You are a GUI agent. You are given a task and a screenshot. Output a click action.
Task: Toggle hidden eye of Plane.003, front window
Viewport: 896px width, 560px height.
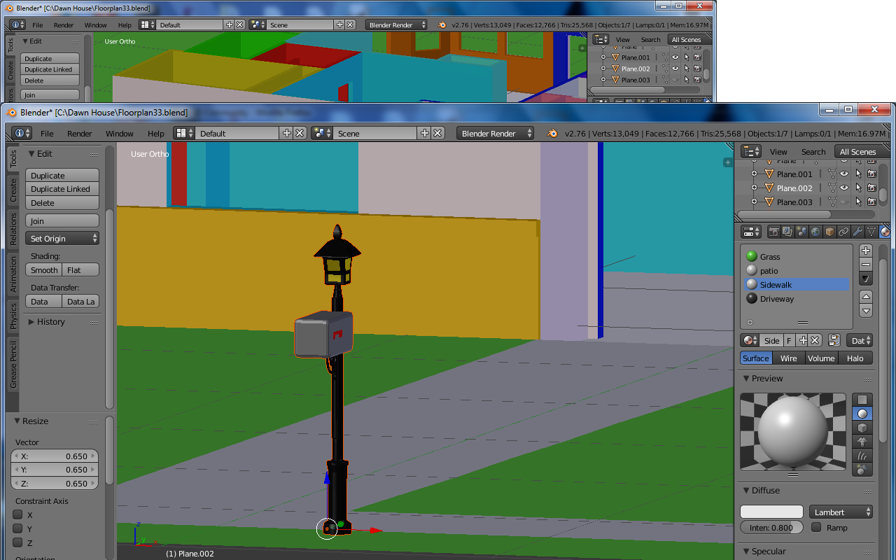point(844,202)
